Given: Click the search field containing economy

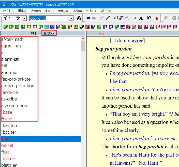Looking at the screenshot, I should (49, 18).
